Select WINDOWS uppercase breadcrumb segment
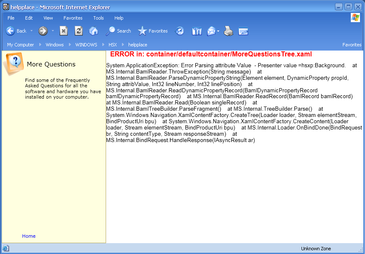The image size is (365, 254). [86, 45]
